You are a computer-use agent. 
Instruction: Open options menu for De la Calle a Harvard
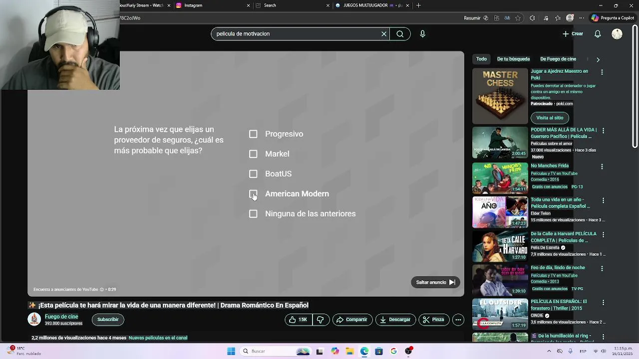[603, 234]
